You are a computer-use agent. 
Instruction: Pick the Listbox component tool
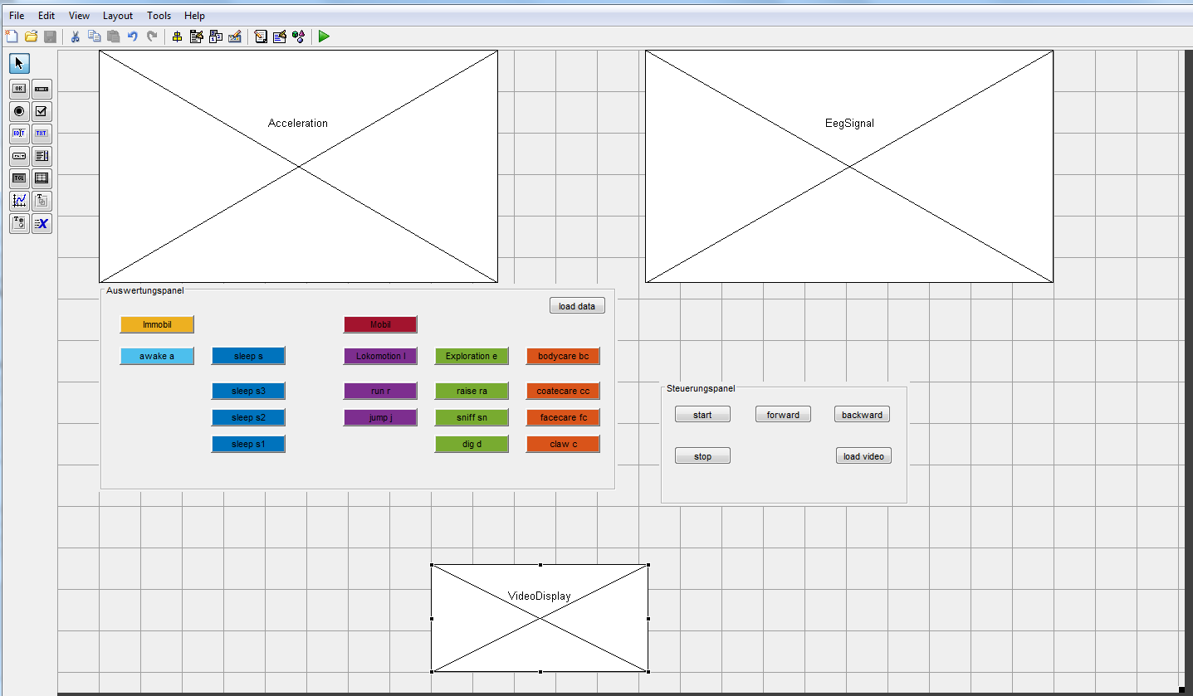(42, 156)
